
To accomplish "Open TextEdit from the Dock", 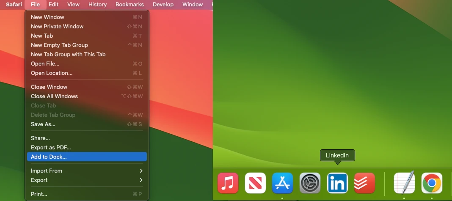I will pyautogui.click(x=404, y=183).
